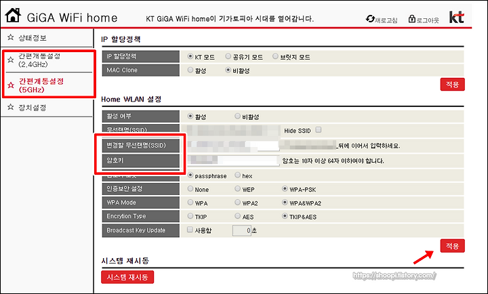Select TKIP encryption type
This screenshot has width=488, height=294.
[x=190, y=216]
